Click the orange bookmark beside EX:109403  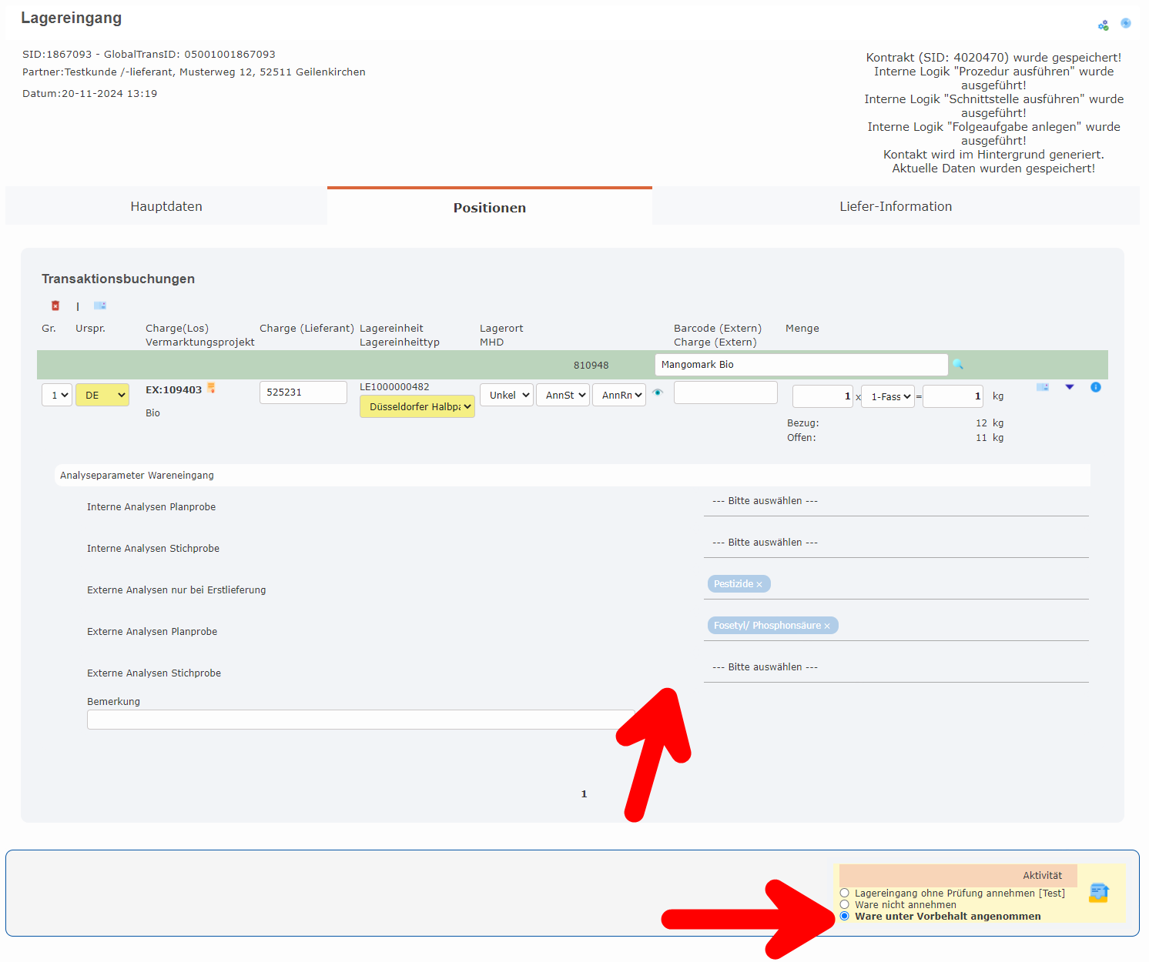coord(211,388)
